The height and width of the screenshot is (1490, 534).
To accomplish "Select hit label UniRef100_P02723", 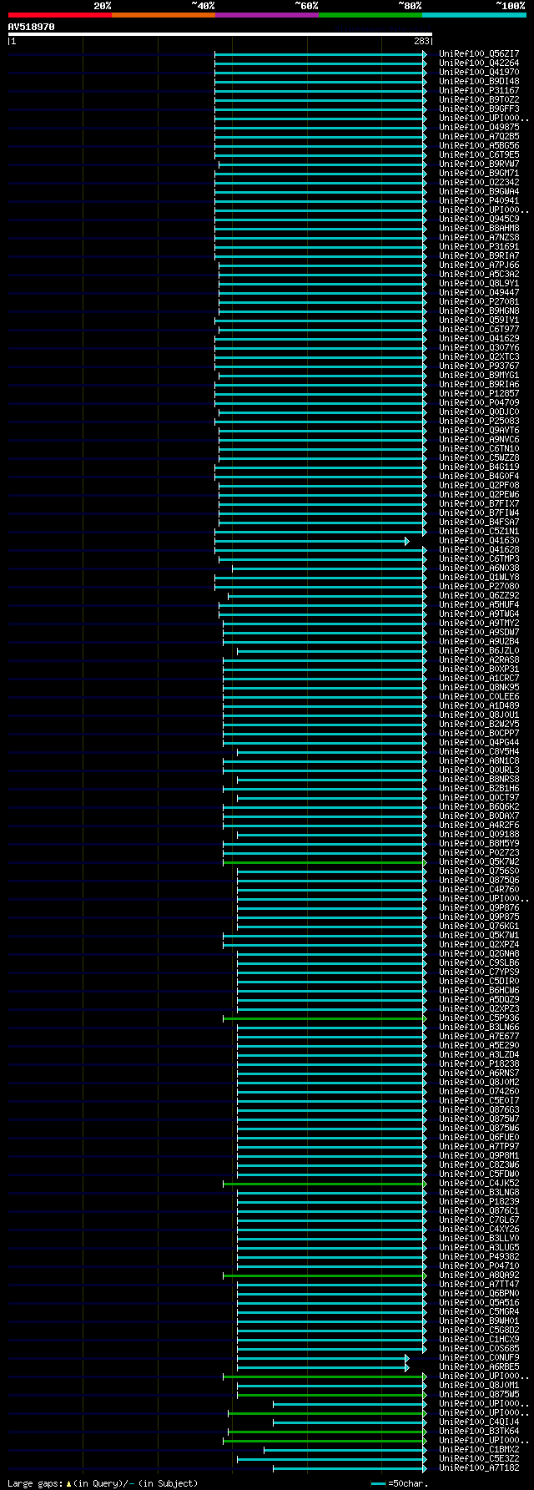I will (x=479, y=852).
